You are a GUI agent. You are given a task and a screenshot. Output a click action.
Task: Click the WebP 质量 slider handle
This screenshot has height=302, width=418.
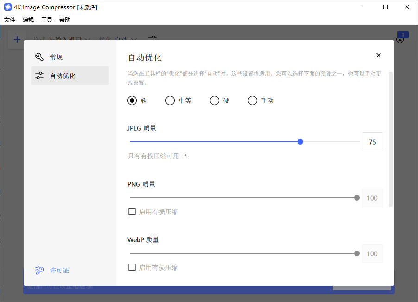[x=357, y=253]
